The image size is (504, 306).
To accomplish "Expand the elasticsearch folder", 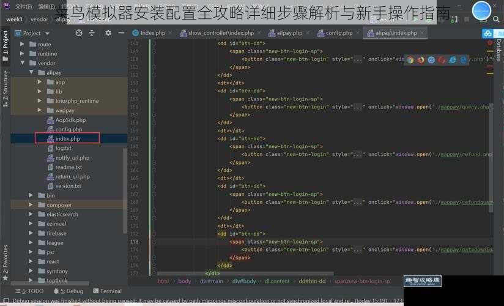I will [31, 214].
